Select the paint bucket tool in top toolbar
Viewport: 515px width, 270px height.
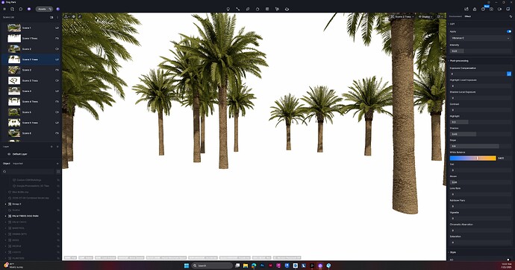click(257, 9)
